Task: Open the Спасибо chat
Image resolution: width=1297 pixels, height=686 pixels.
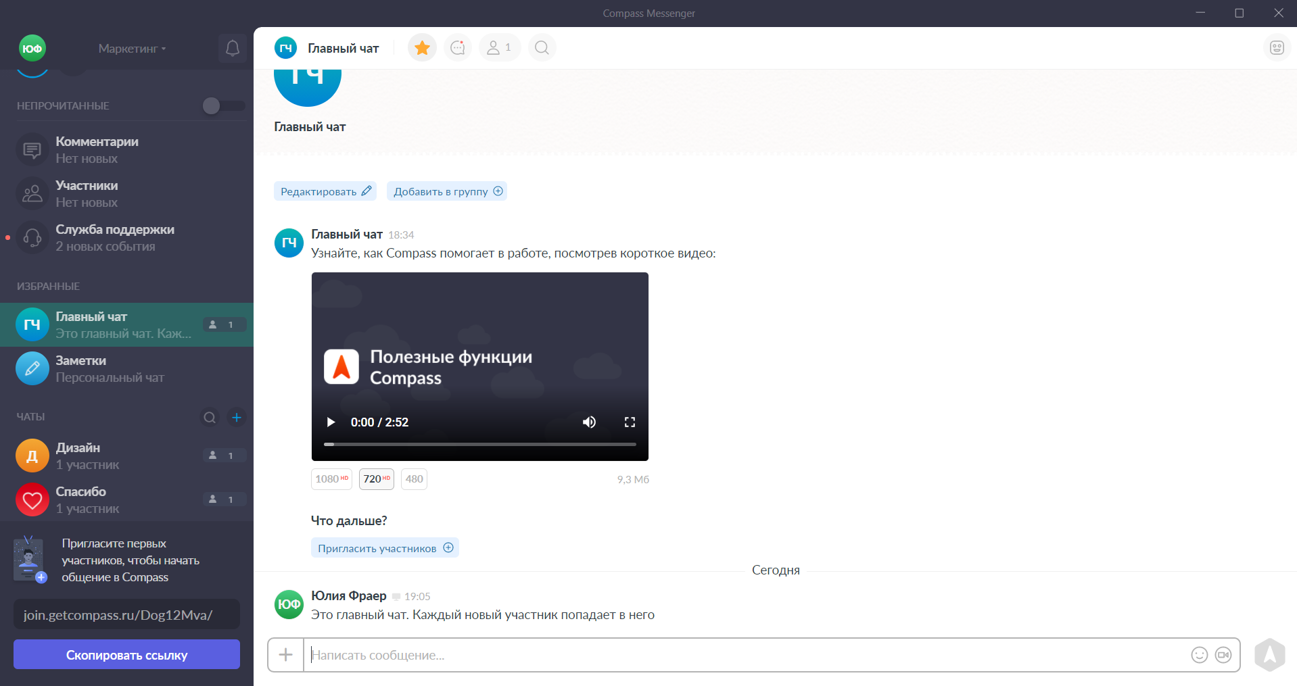Action: point(126,499)
